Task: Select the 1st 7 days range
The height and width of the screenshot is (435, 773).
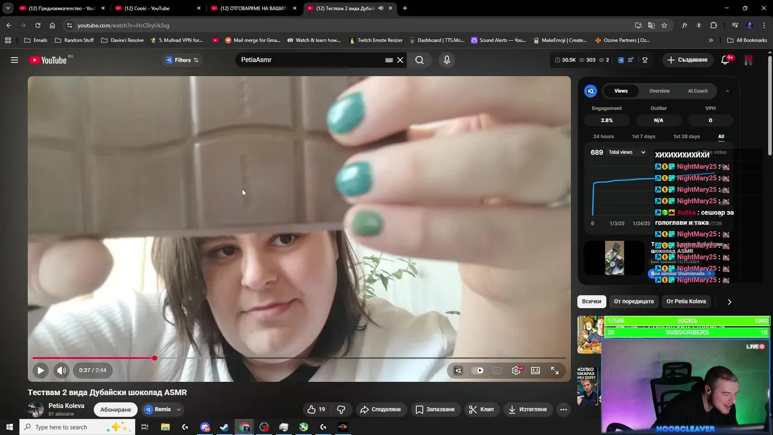Action: [x=643, y=137]
